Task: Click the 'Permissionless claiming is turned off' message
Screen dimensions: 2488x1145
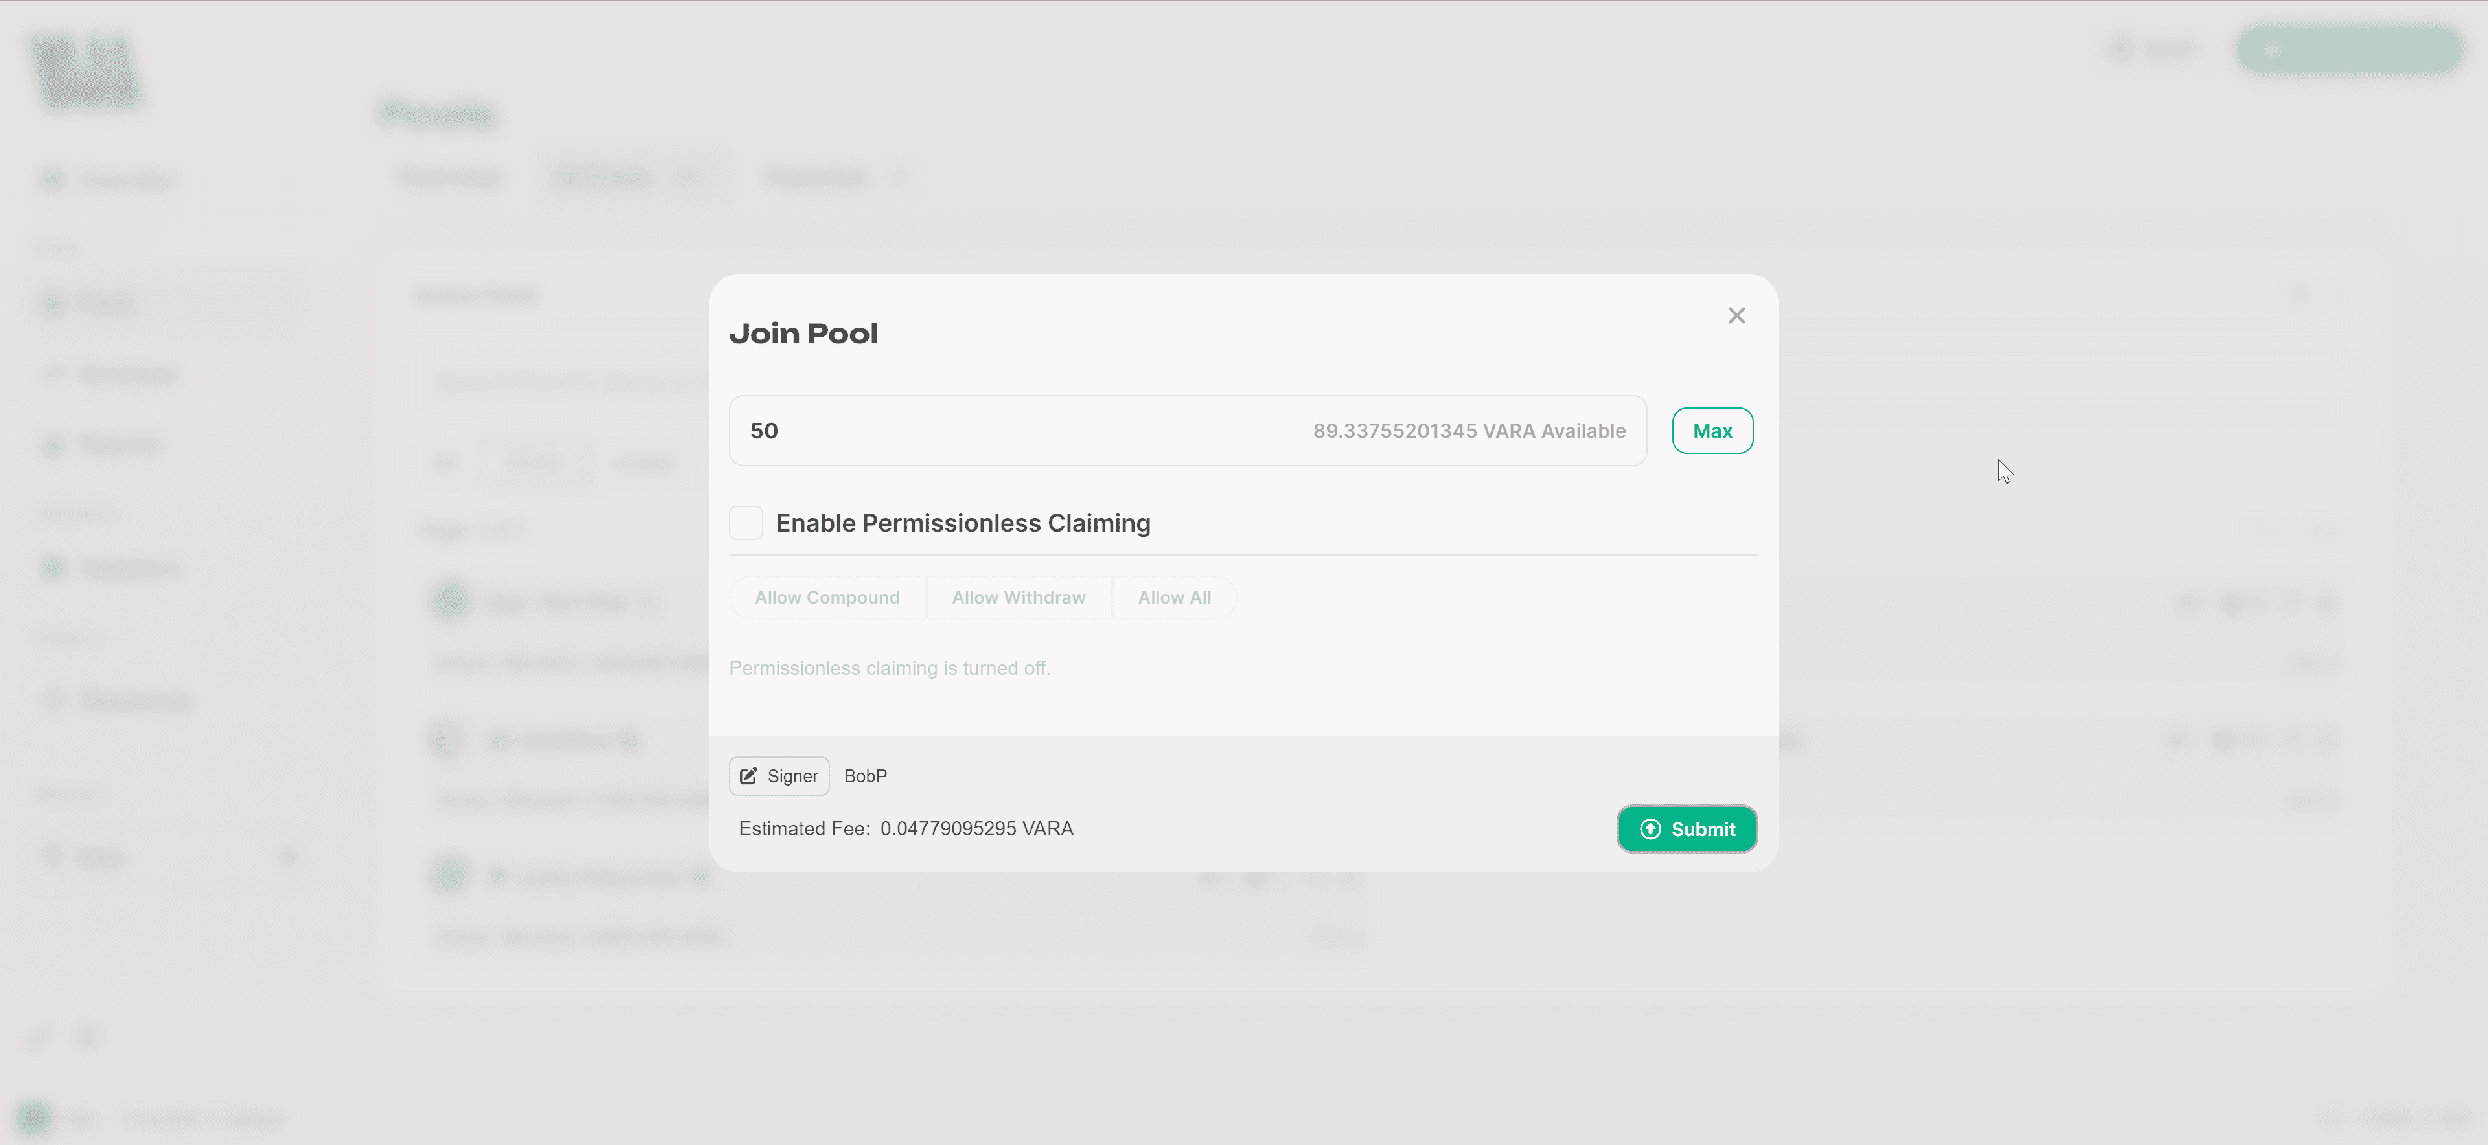Action: pyautogui.click(x=888, y=668)
